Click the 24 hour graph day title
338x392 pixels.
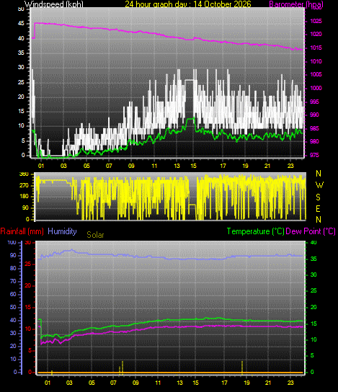(x=188, y=4)
